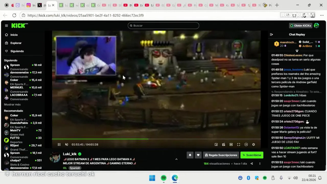Open picture-in-picture mini player
The image size is (327, 184).
click(216, 144)
